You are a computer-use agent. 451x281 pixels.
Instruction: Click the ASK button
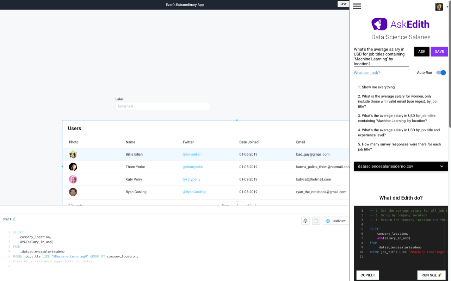422,52
